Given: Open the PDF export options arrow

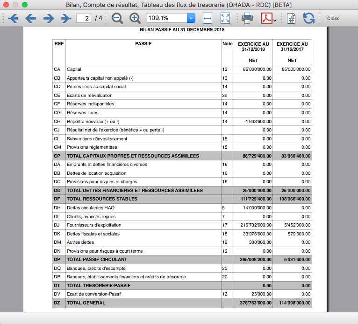Looking at the screenshot, I should tap(275, 21).
